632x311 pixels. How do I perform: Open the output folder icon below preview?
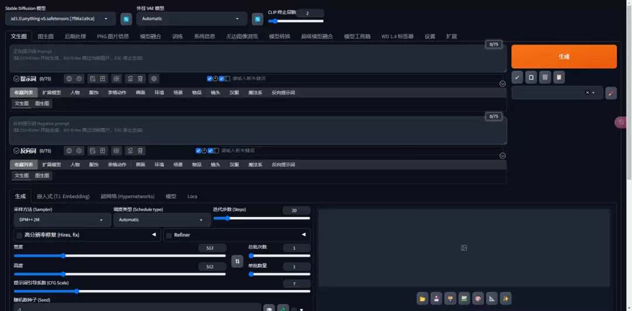(x=422, y=299)
